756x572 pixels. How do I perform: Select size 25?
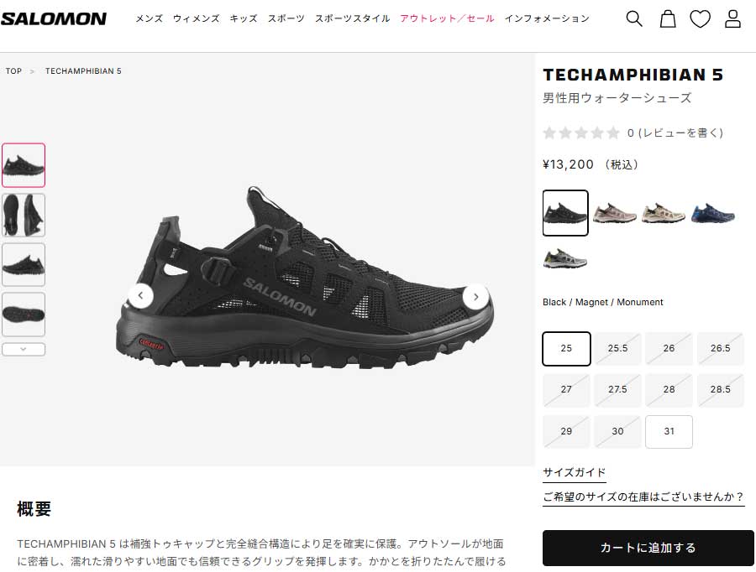pyautogui.click(x=566, y=349)
